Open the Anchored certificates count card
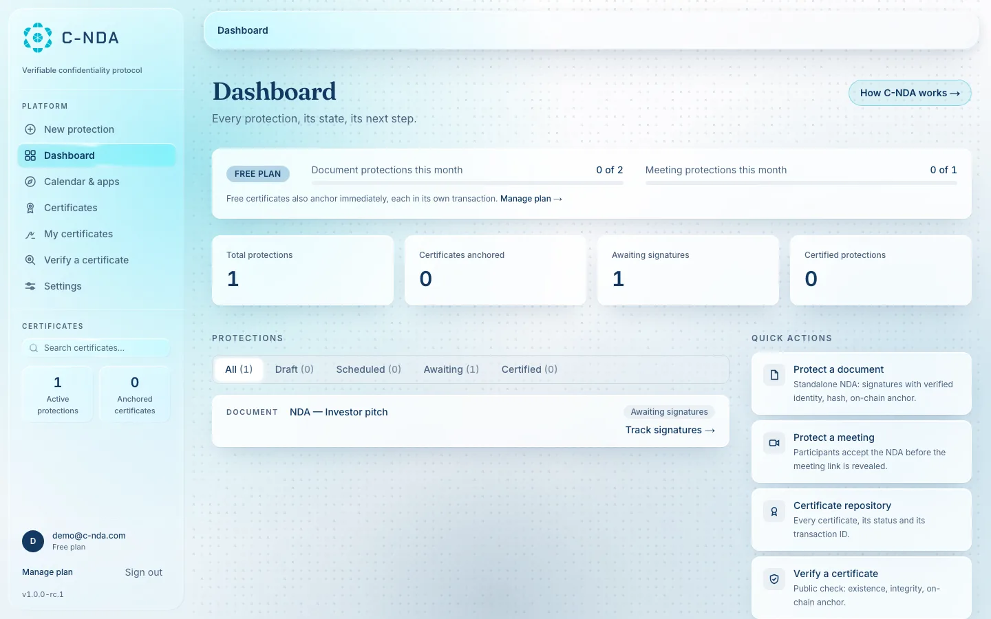The width and height of the screenshot is (991, 619). pyautogui.click(x=135, y=394)
